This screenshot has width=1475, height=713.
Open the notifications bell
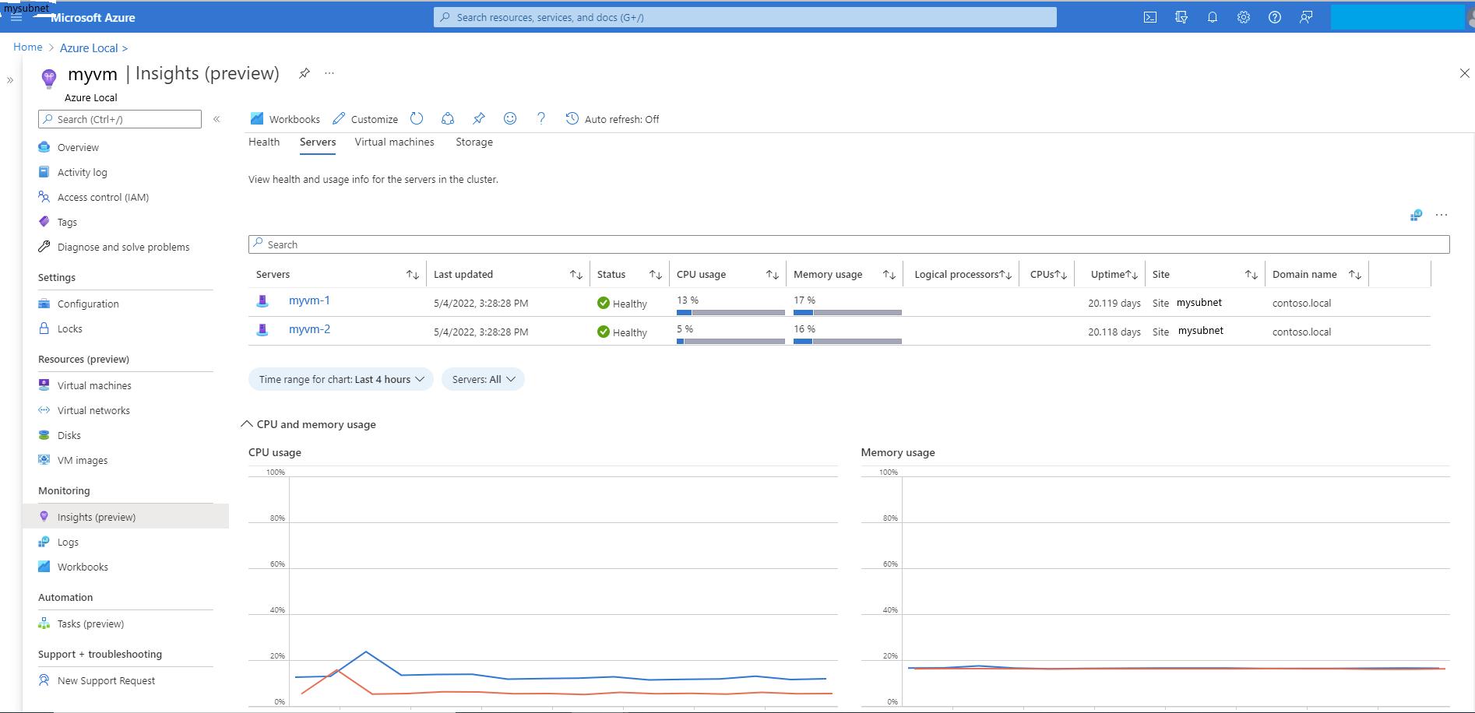(x=1213, y=16)
